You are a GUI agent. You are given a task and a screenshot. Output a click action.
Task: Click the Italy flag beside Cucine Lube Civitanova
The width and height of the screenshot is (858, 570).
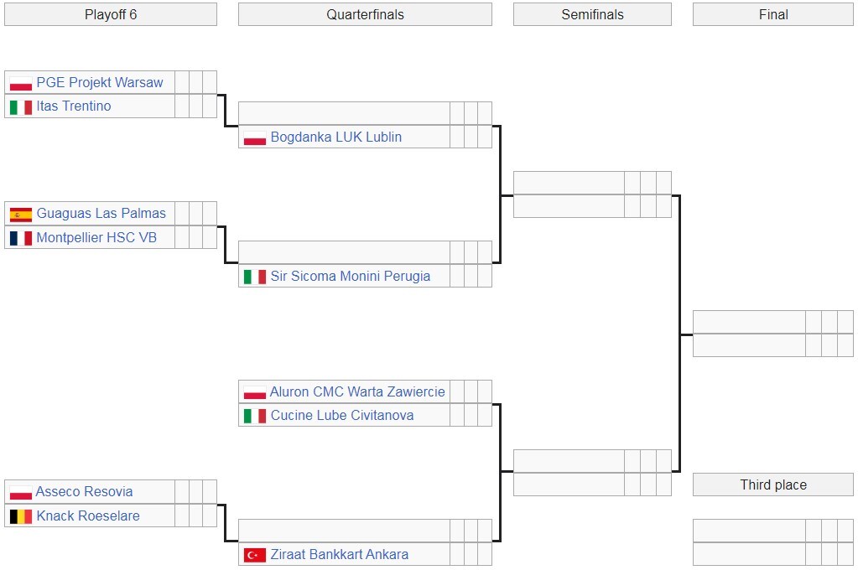pos(255,416)
